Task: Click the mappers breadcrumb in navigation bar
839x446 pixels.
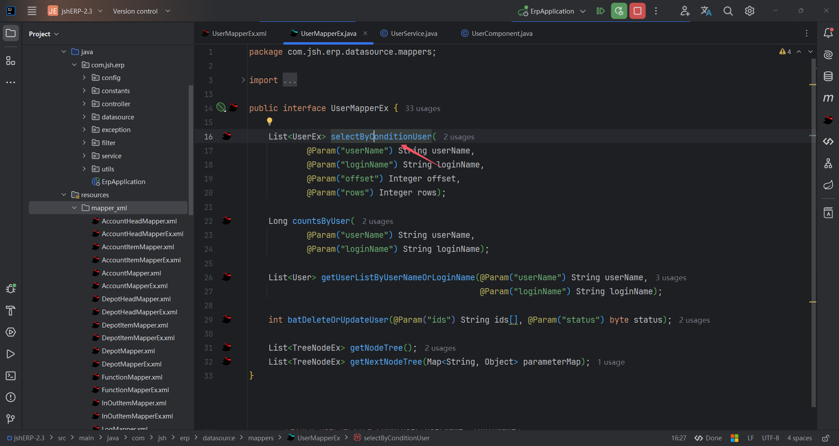Action: click(x=261, y=438)
